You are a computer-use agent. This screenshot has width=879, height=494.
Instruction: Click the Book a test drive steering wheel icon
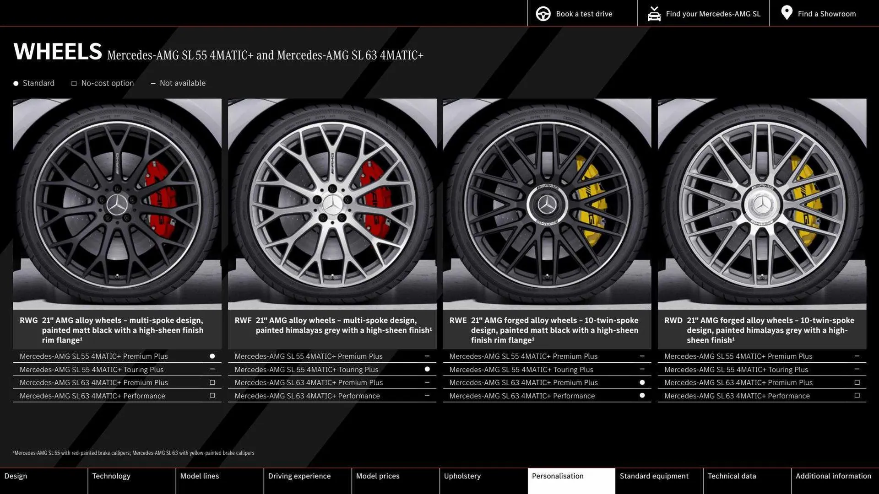click(x=543, y=13)
